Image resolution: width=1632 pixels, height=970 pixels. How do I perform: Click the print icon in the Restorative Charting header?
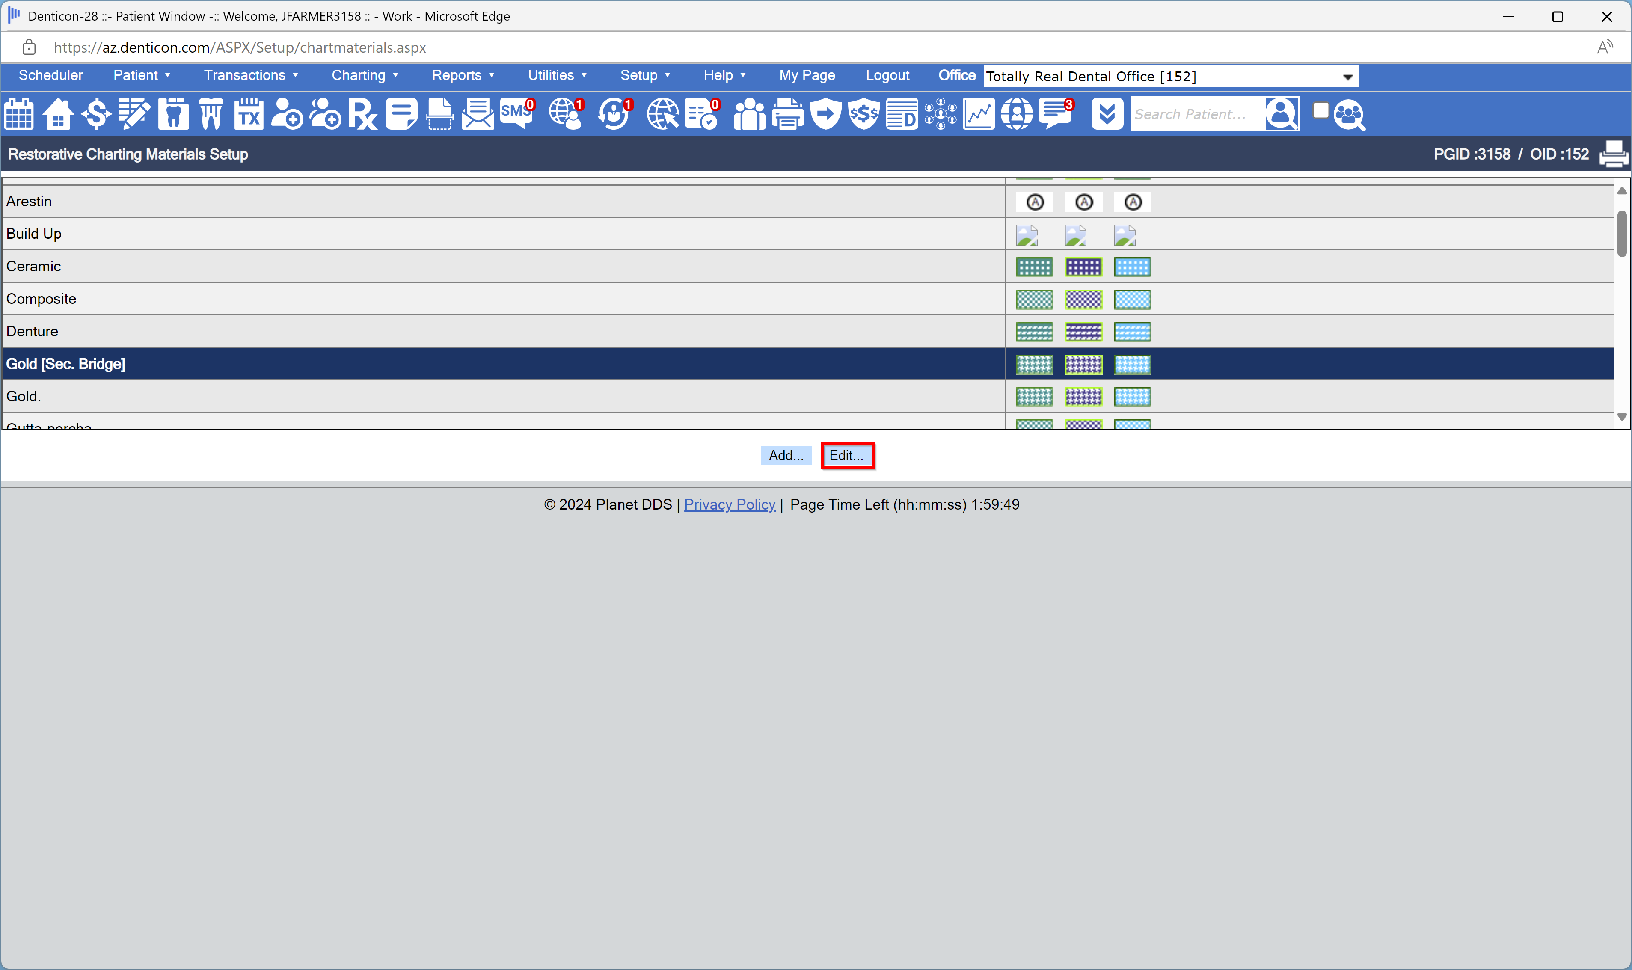click(x=1613, y=154)
